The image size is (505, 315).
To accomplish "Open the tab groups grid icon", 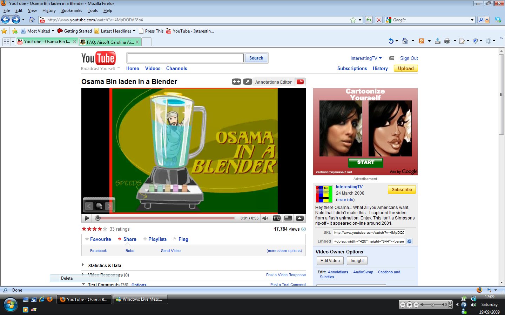I will [6, 42].
